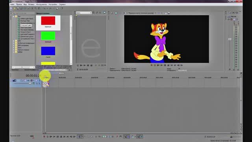Click Play in bottom timeline transport
Screen dimensions: 252x142
(54, 137)
